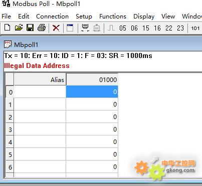Open the File menu
Screen dimensions: 202x186
(6, 16)
